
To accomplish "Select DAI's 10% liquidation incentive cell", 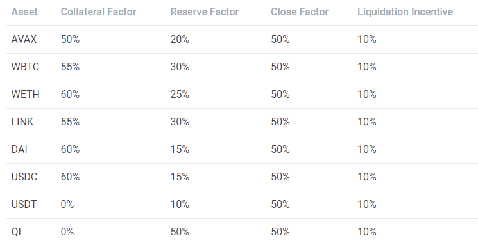I will click(367, 149).
